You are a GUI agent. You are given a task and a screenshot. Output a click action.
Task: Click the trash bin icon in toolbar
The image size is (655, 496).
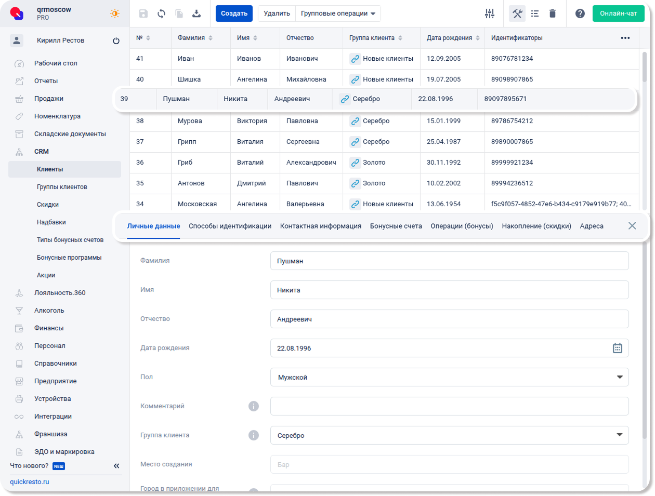pos(553,14)
